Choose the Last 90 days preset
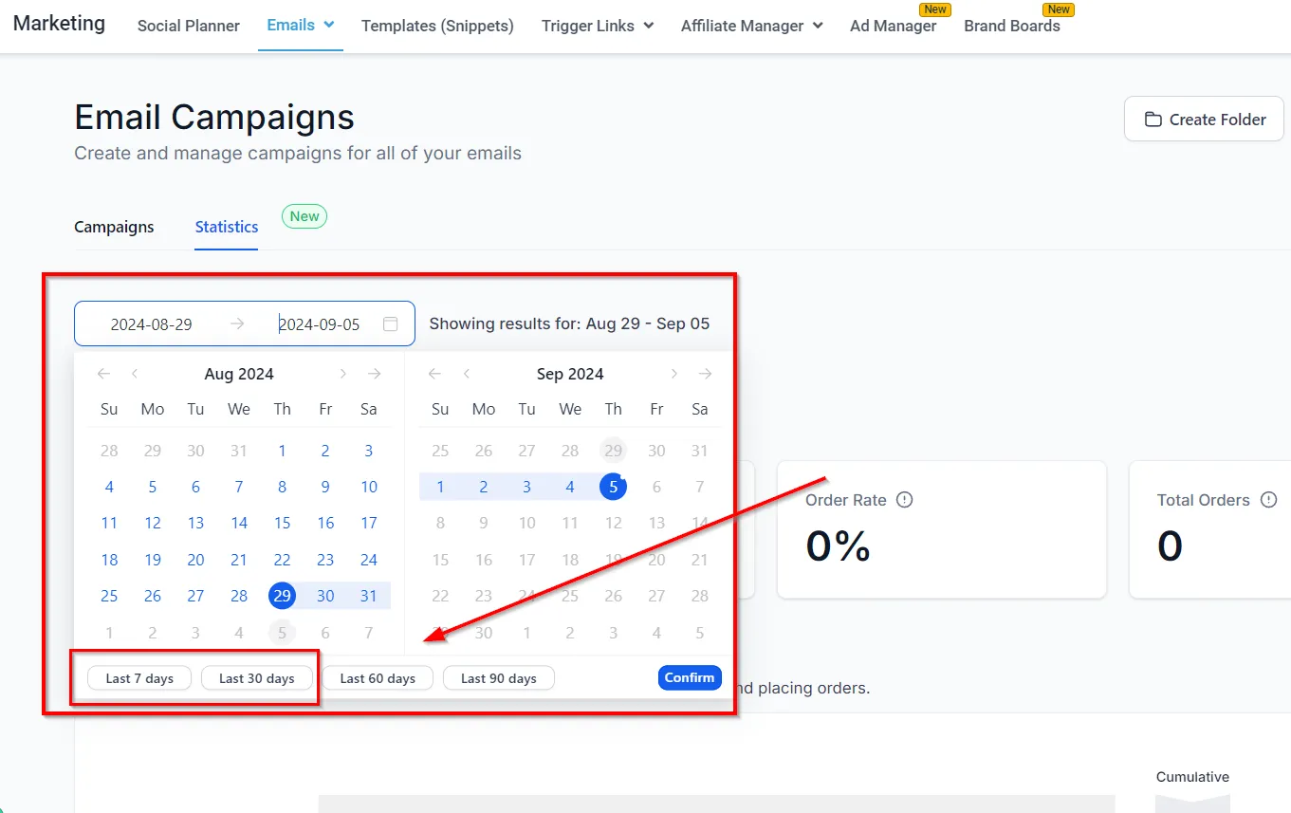Image resolution: width=1291 pixels, height=813 pixels. (499, 678)
